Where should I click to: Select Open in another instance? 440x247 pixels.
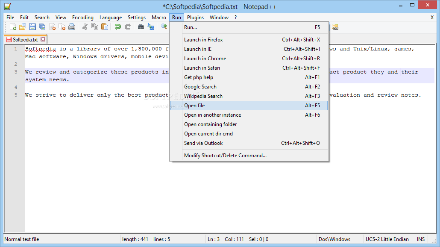[249, 115]
